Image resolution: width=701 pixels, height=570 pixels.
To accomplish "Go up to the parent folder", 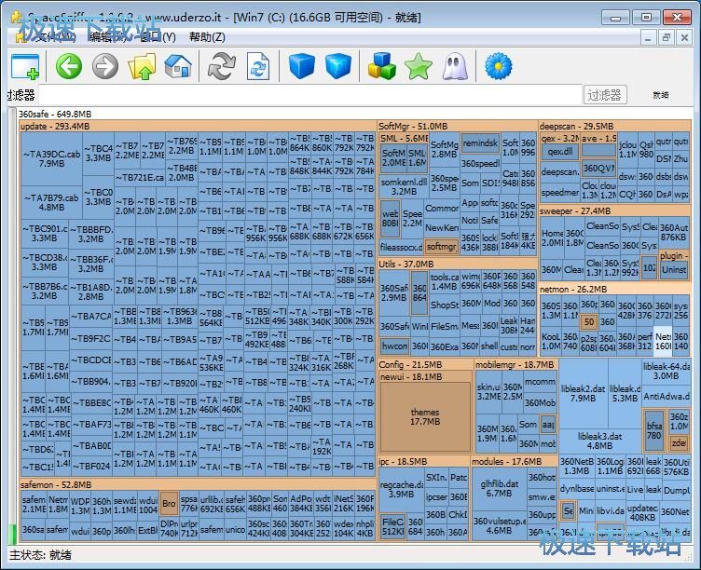I will tap(142, 66).
